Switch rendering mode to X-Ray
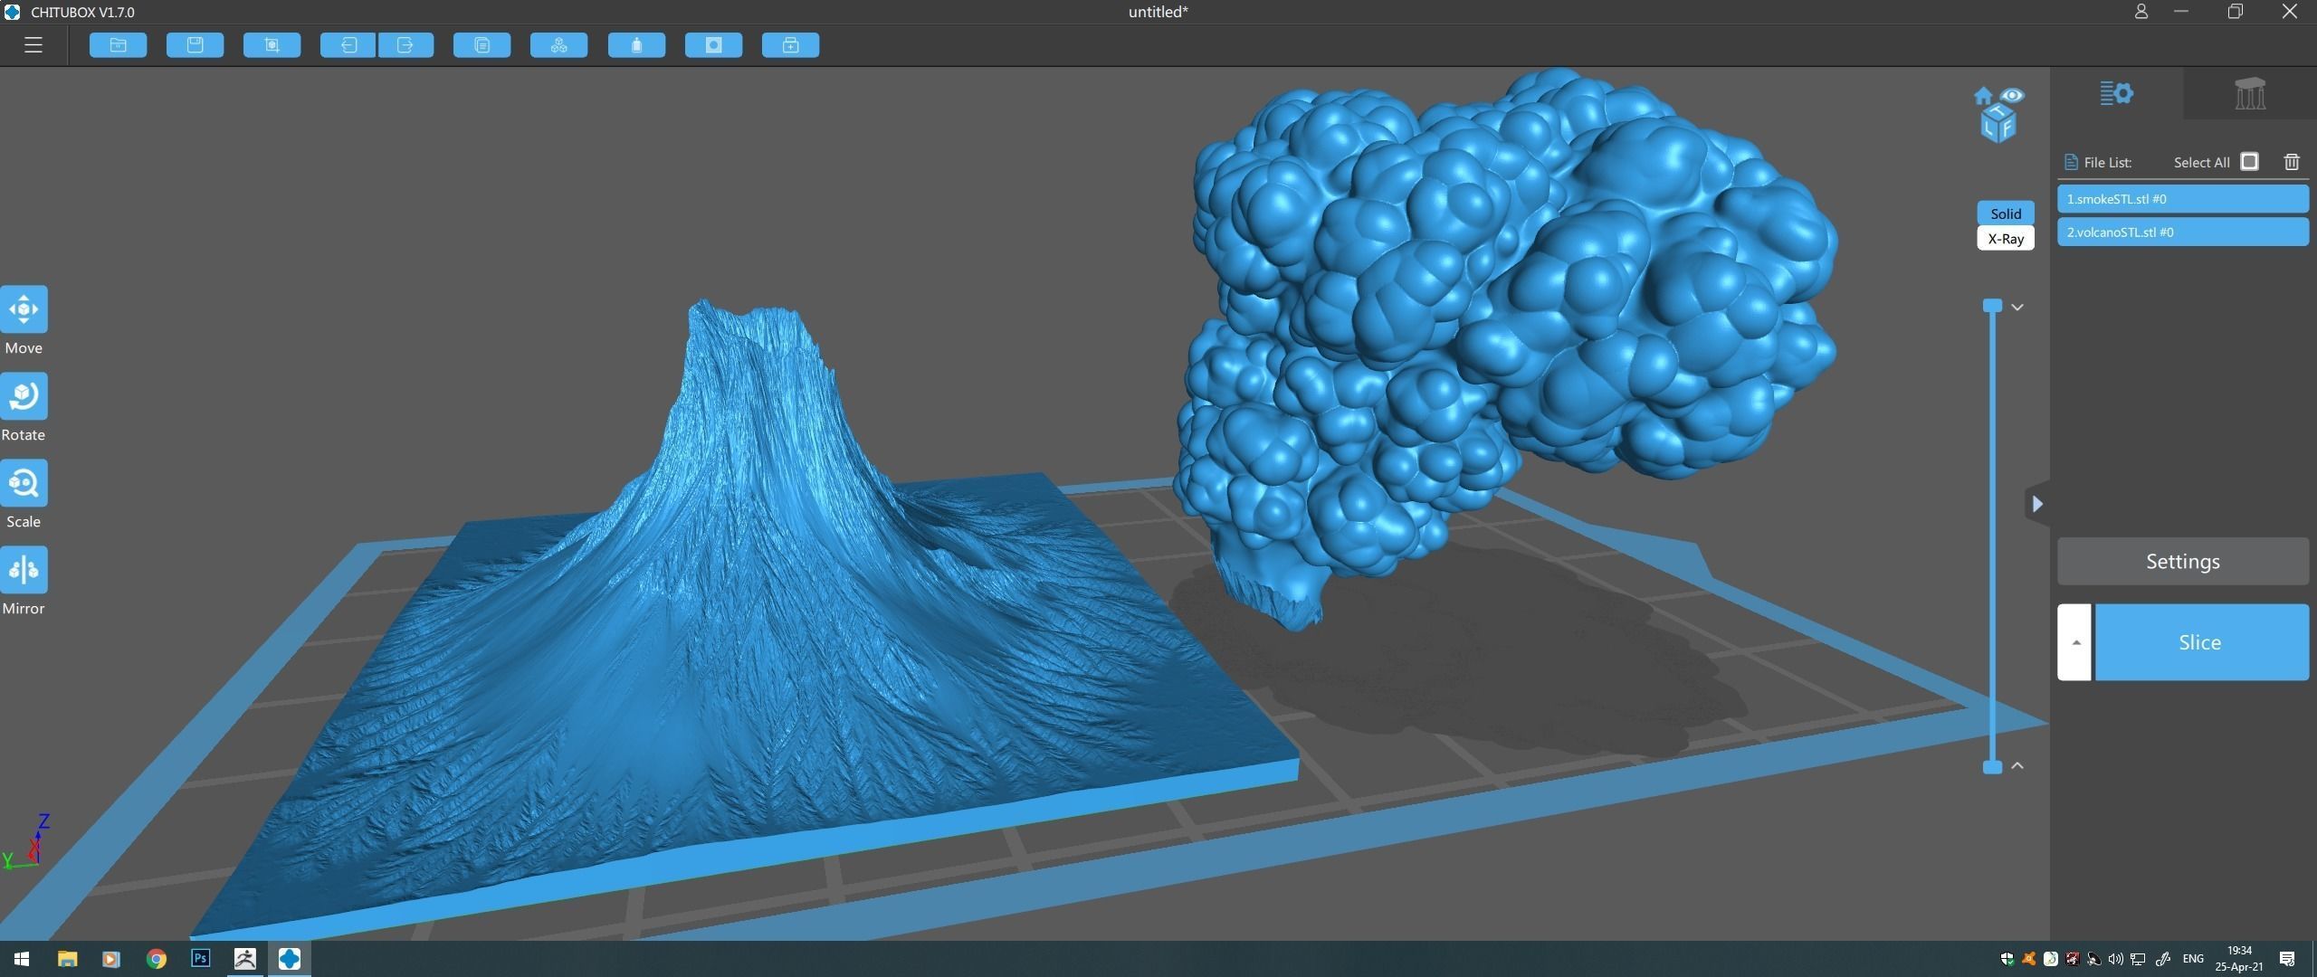This screenshot has height=977, width=2317. [x=2006, y=238]
